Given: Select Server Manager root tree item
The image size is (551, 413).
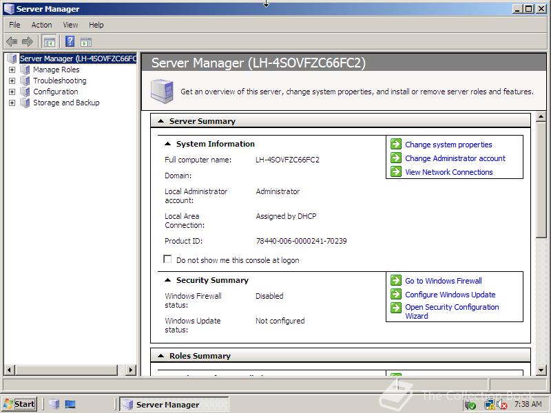Looking at the screenshot, I should click(78, 59).
